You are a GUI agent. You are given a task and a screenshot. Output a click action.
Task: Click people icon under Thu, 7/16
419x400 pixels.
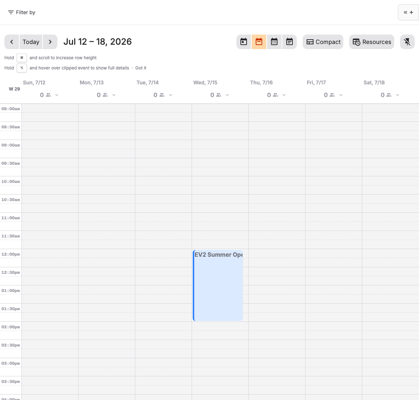pyautogui.click(x=275, y=95)
